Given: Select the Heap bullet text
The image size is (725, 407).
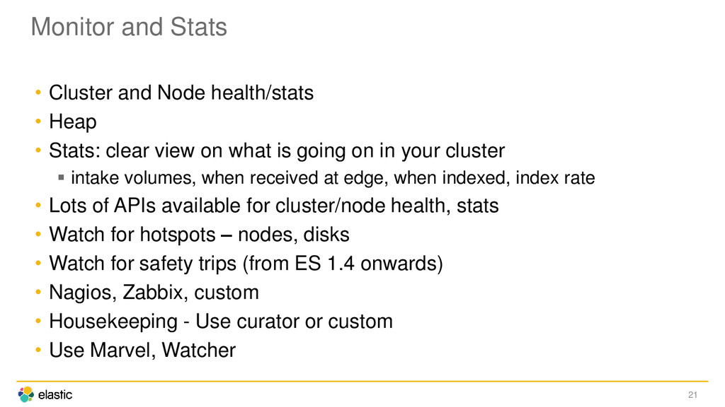Looking at the screenshot, I should (73, 122).
